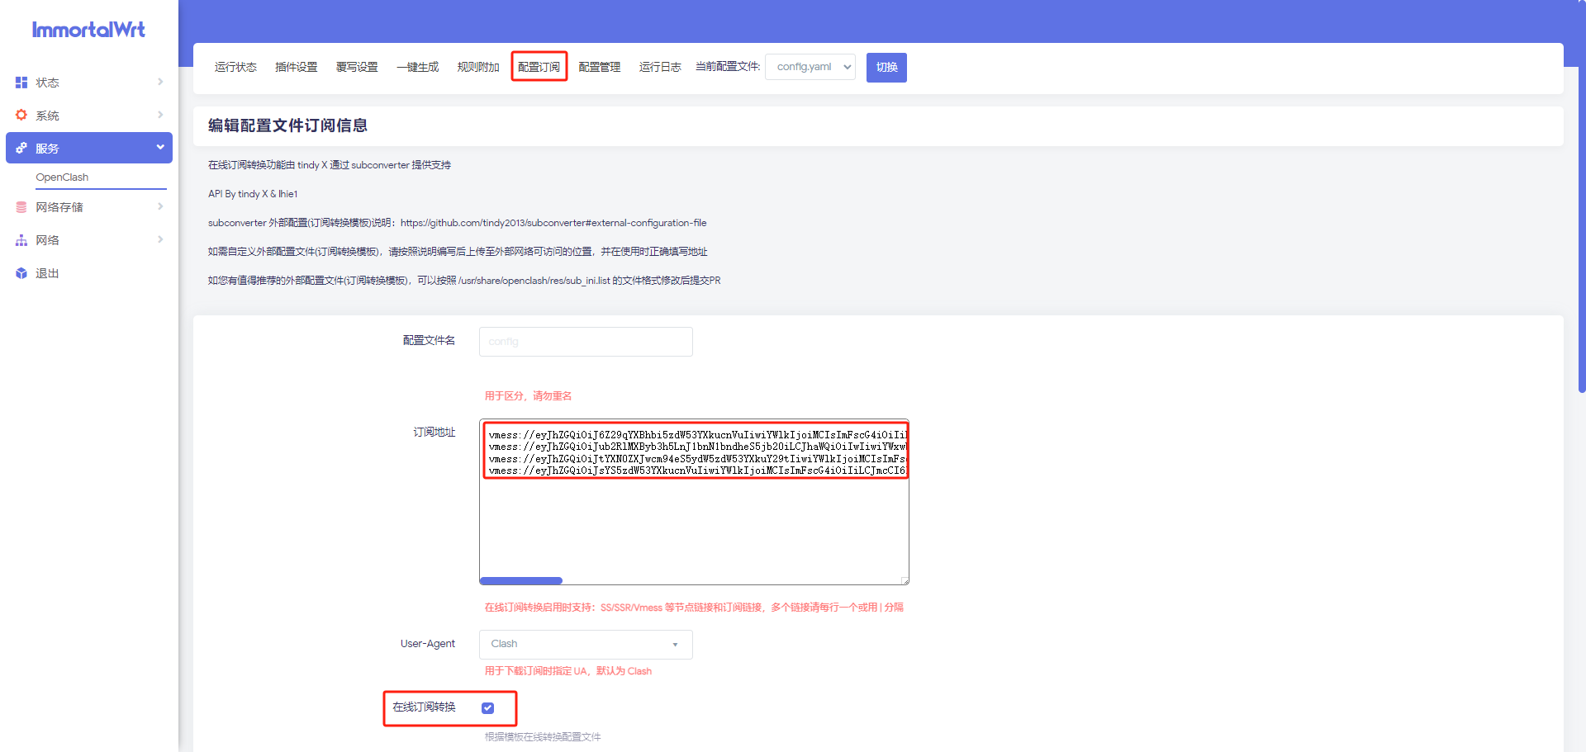
Task: Select the 网络存储 storage icon
Action: pos(21,206)
